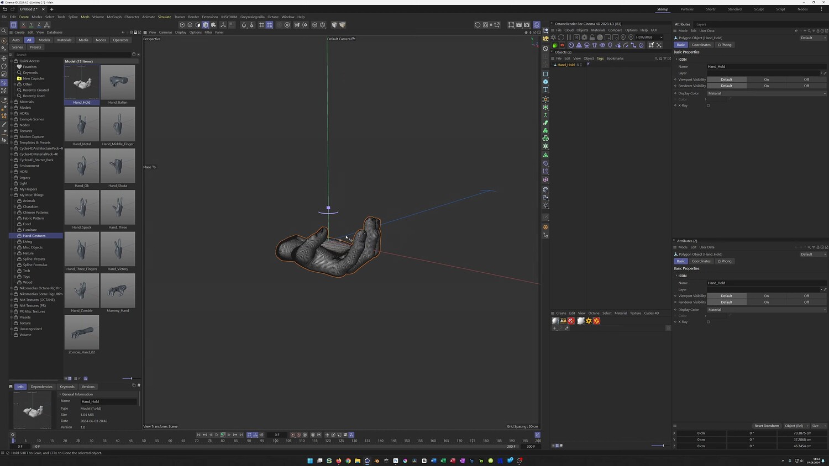Toggle the Y axis lock

tap(31, 25)
